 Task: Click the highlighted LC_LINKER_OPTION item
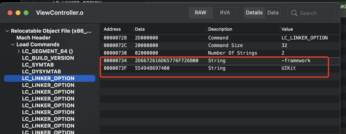pyautogui.click(x=48, y=78)
